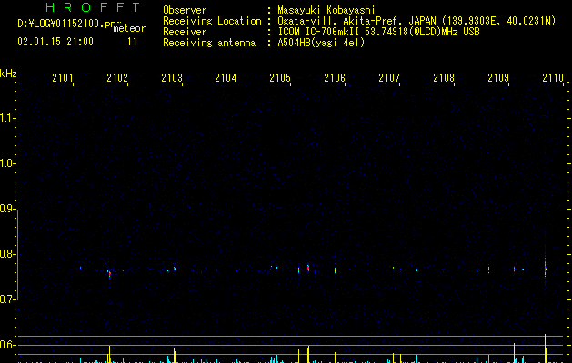572x363 pixels.
Task: Click the 2106 time marker
Action: [335, 78]
